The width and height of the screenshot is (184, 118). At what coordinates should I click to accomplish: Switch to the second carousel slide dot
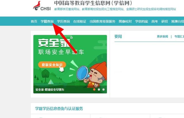click(x=99, y=90)
